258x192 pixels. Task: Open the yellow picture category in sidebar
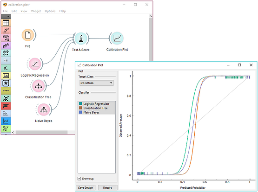pyautogui.click(x=6, y=76)
